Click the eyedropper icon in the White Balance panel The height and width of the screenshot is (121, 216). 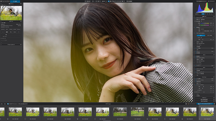pyautogui.click(x=201, y=21)
